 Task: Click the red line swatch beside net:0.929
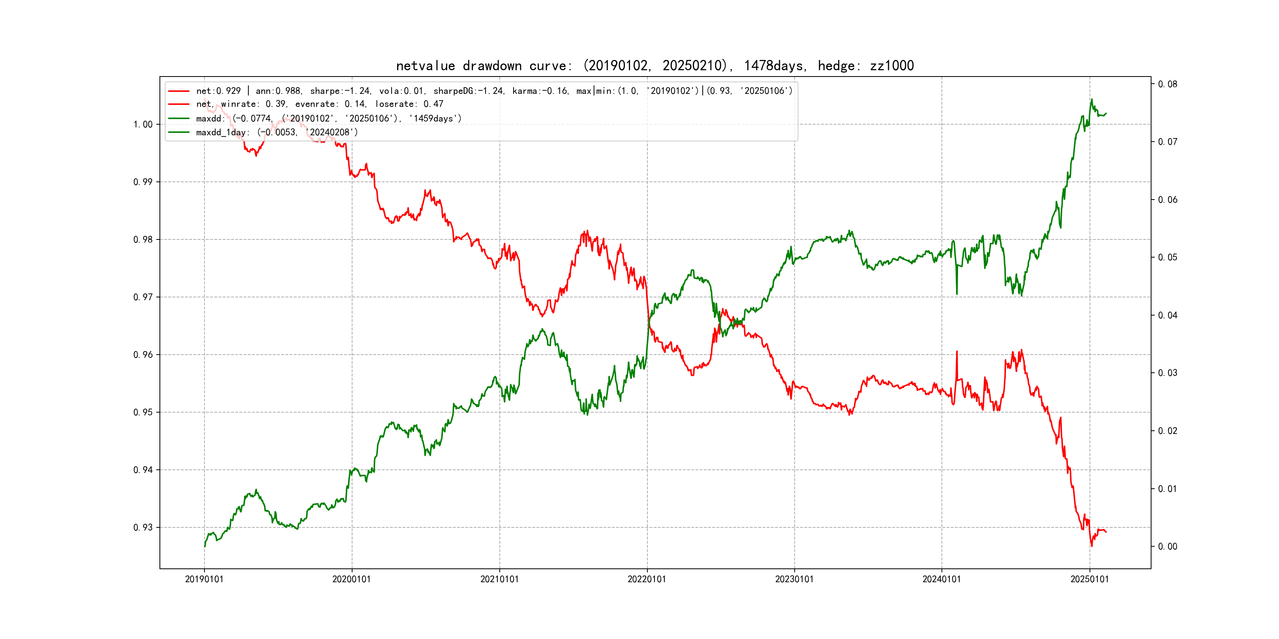(179, 91)
